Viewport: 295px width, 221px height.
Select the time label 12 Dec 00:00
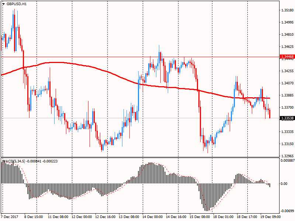pos(82,217)
